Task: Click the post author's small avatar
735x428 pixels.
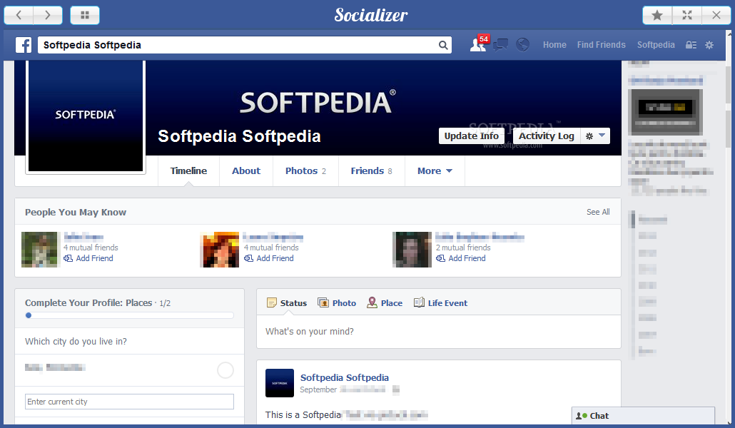Action: (x=280, y=383)
